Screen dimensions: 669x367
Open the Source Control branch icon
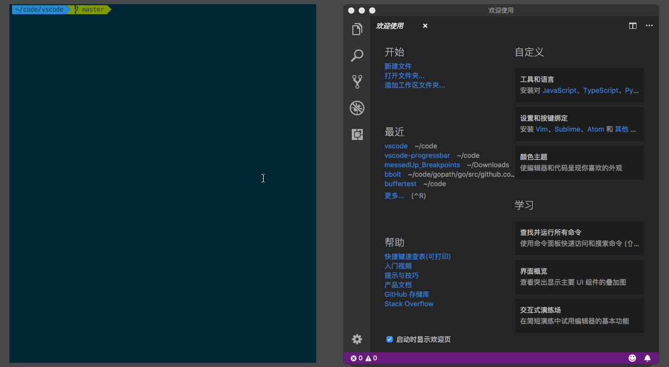[357, 81]
